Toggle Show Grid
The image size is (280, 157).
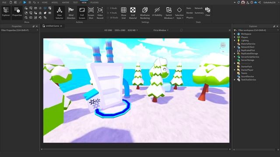[123, 13]
